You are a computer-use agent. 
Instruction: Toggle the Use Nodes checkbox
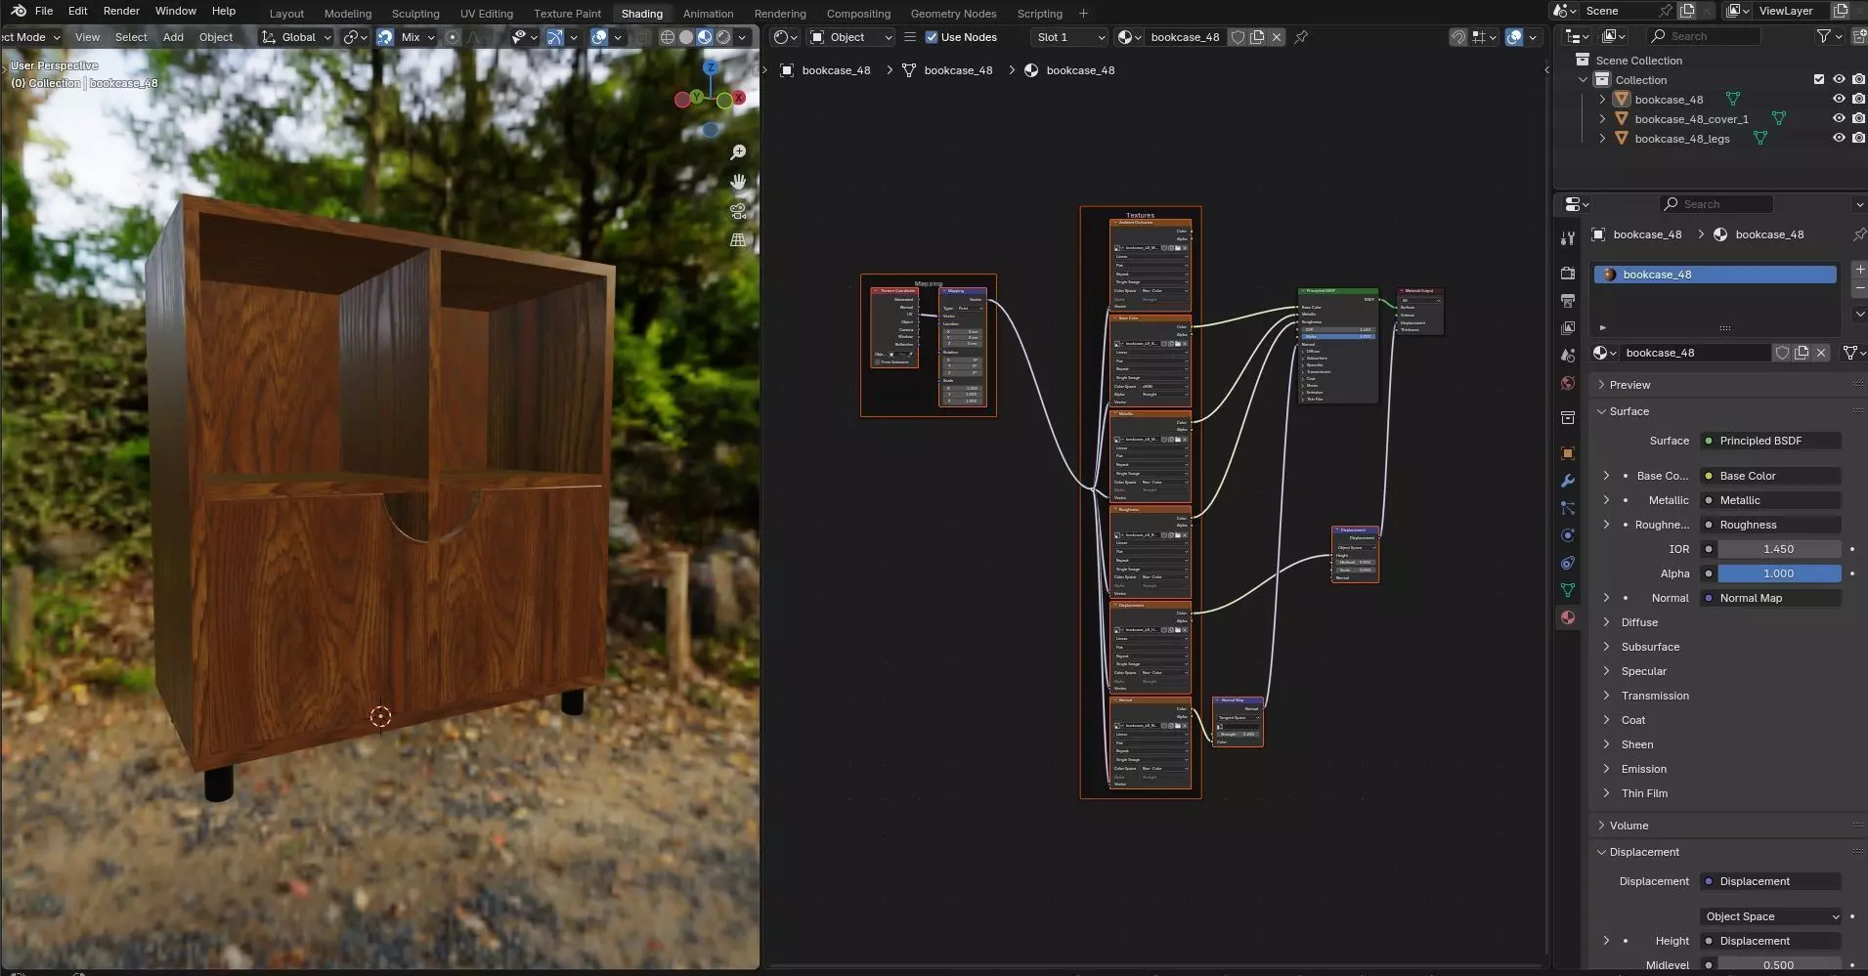tap(932, 37)
